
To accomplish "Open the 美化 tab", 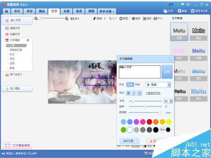I will coord(17,11).
